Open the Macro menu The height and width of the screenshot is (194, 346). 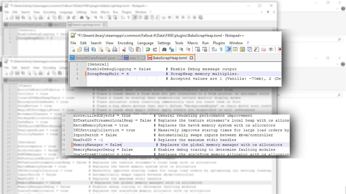[x=193, y=43]
